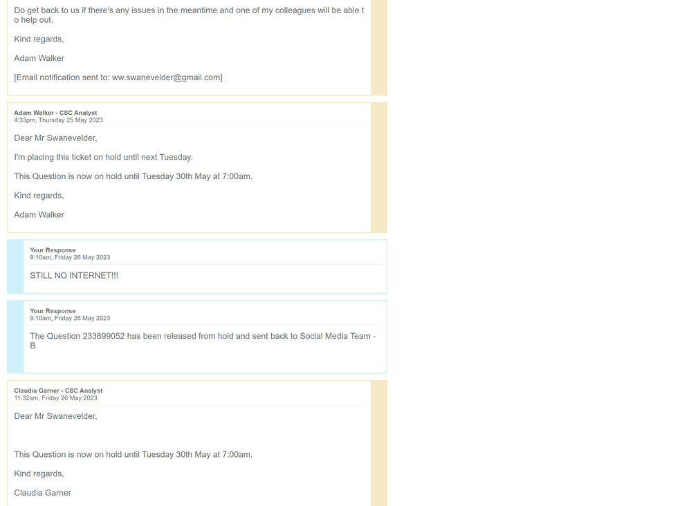
Task: Select the 'Claudia Garner - CSC Analyst' header
Action: point(58,391)
